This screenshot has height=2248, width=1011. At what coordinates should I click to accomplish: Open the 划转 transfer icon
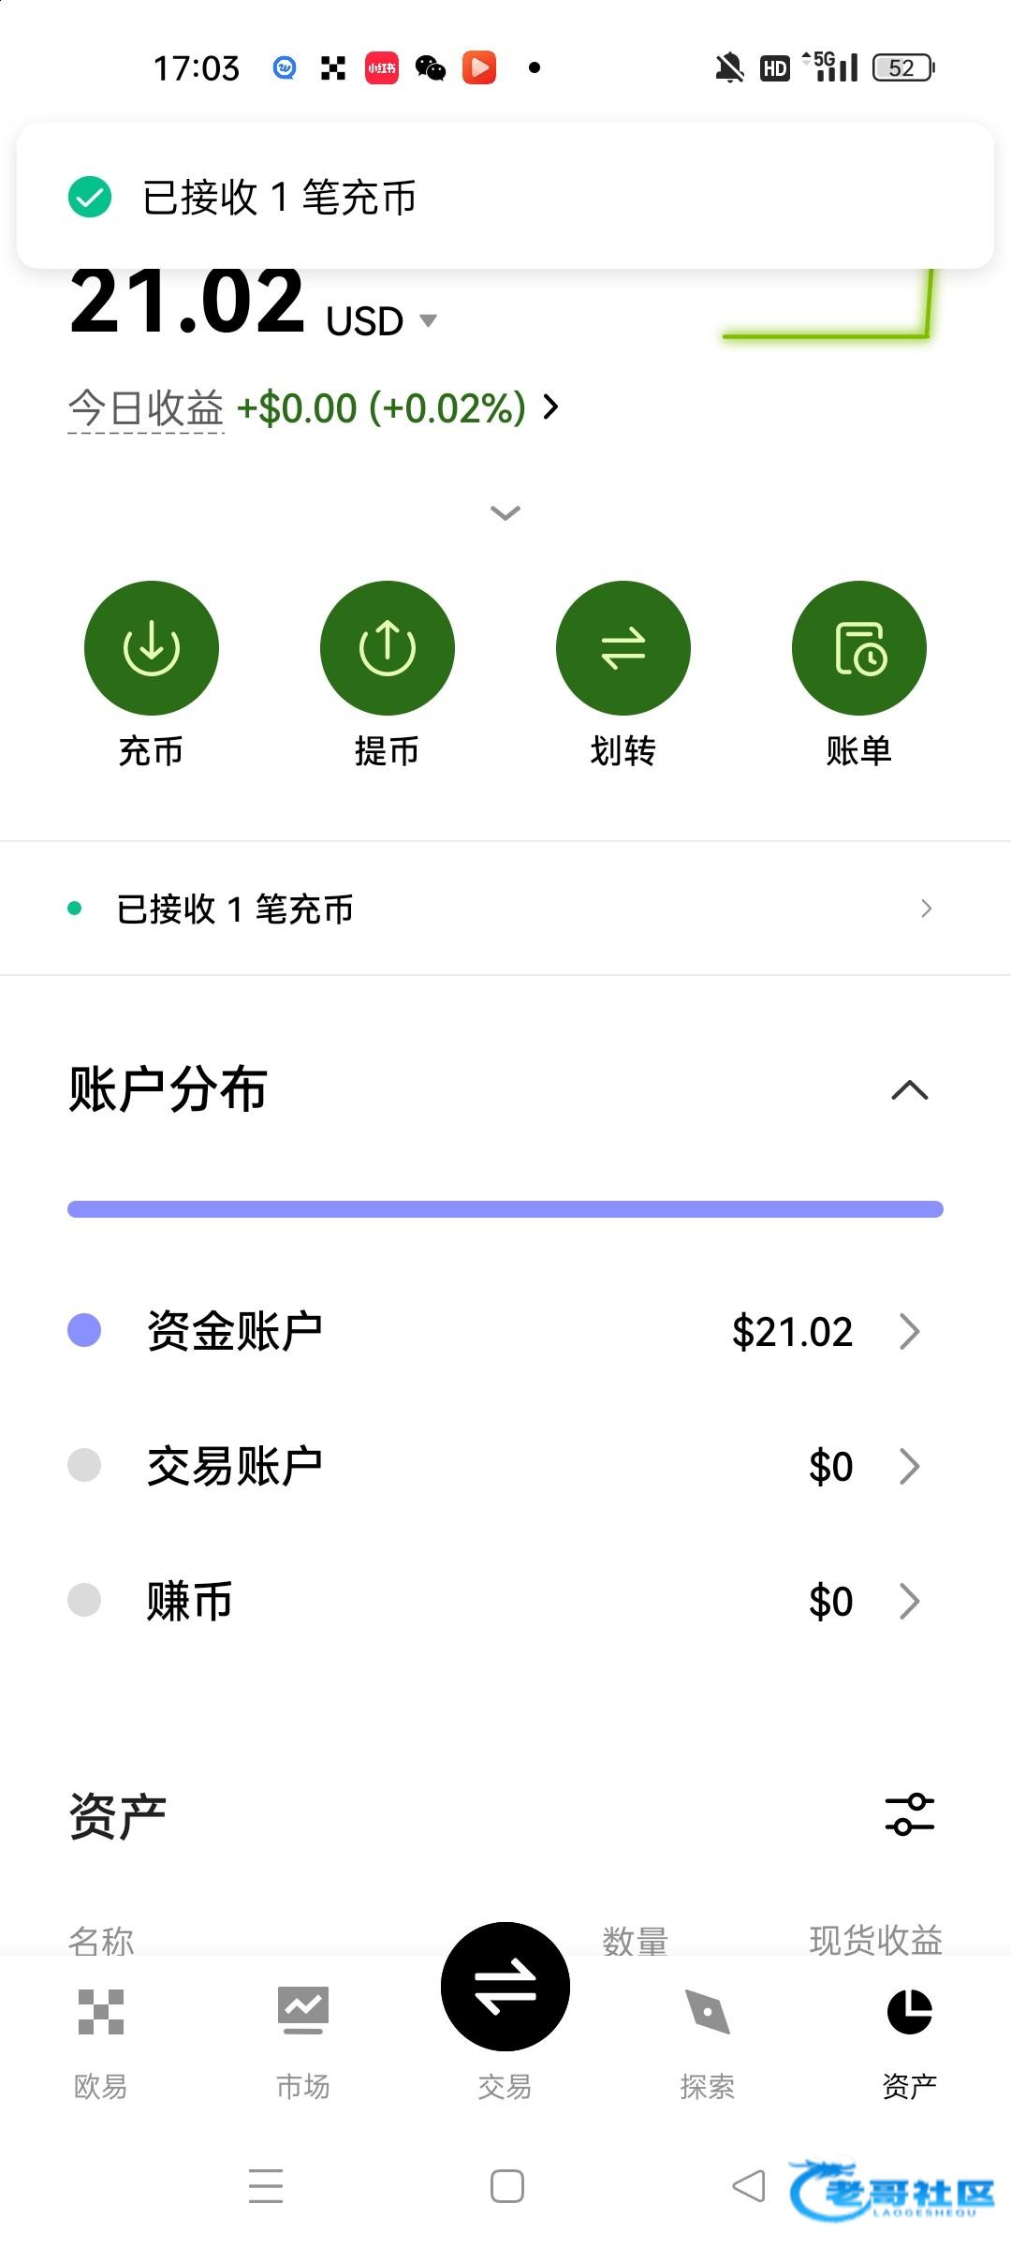(x=623, y=648)
